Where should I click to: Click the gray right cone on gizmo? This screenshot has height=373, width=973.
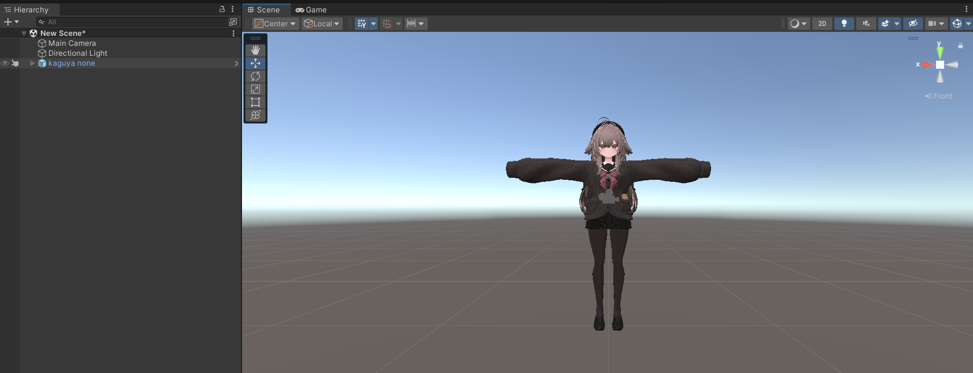click(952, 65)
